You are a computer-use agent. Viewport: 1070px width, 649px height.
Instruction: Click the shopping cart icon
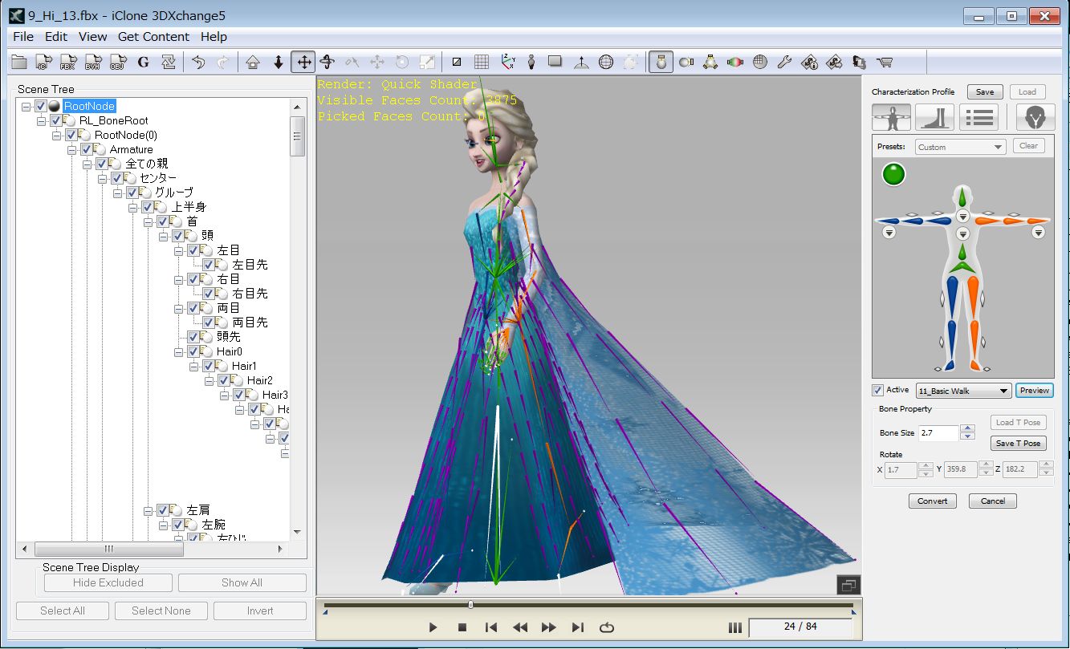(885, 62)
